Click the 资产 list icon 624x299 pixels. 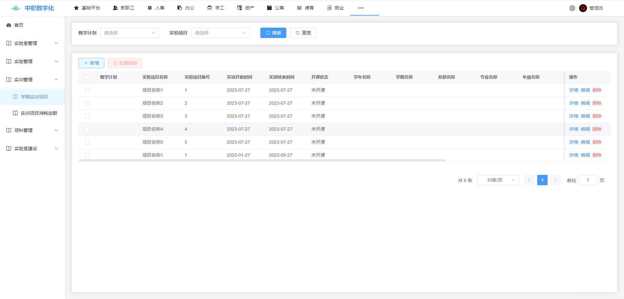pyautogui.click(x=240, y=8)
